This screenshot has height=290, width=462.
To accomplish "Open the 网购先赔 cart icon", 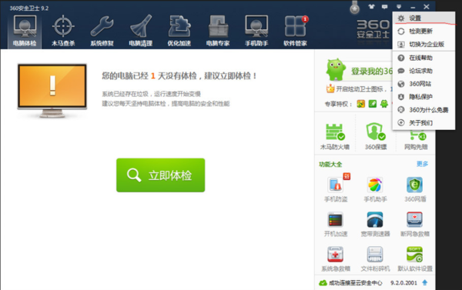I will (x=416, y=140).
